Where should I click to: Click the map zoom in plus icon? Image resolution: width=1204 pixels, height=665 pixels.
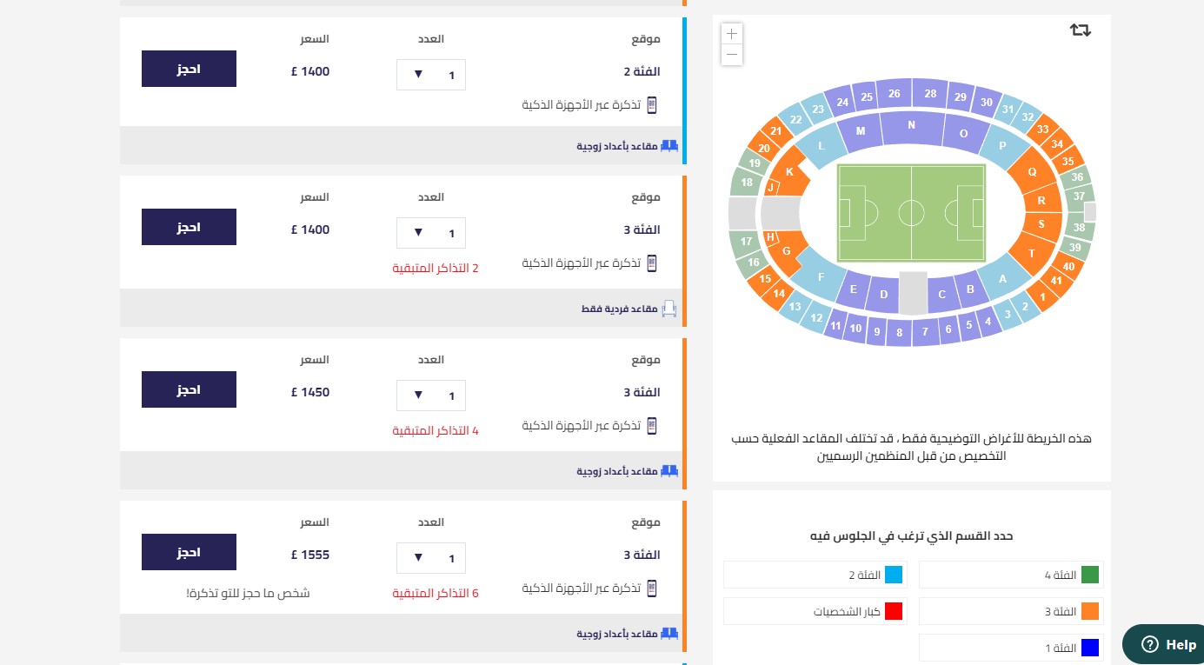tap(732, 34)
